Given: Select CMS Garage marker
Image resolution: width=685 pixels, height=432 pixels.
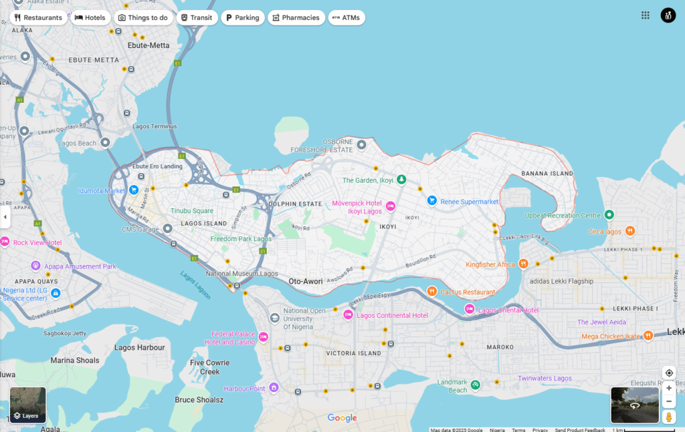Looking at the screenshot, I should coord(167,228).
